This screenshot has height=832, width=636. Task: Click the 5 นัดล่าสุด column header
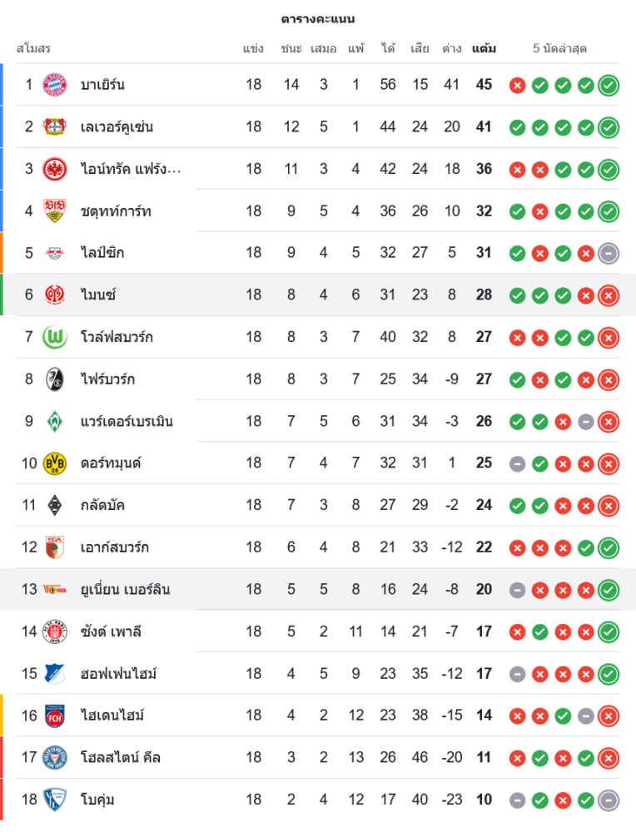point(560,48)
